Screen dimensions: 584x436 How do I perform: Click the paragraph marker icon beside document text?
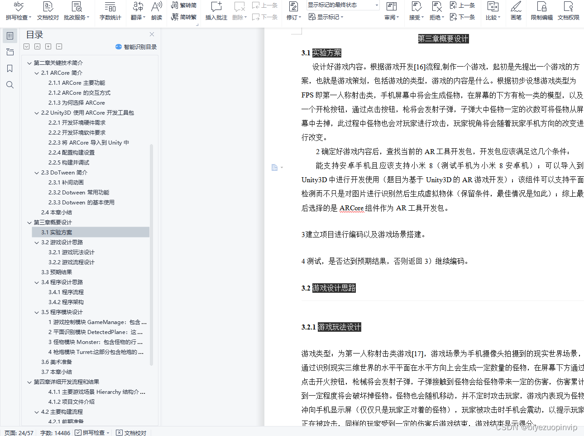pos(274,168)
